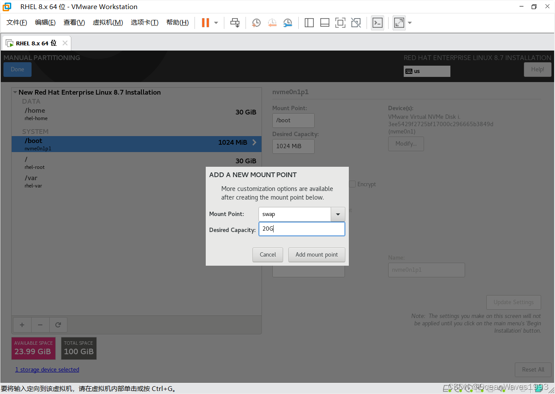Click the arrow on the /boot row
The image size is (555, 394).
(x=254, y=143)
